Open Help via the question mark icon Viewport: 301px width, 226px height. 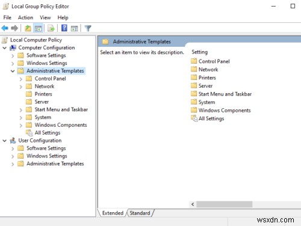64,28
